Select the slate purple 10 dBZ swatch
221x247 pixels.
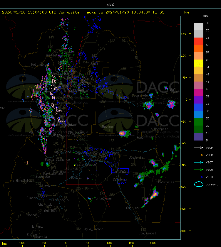[199, 137]
